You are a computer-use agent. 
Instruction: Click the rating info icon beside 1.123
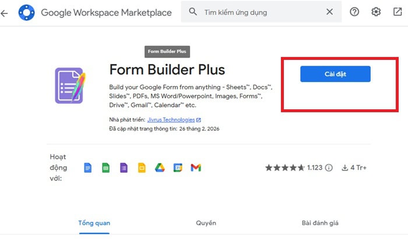(329, 167)
